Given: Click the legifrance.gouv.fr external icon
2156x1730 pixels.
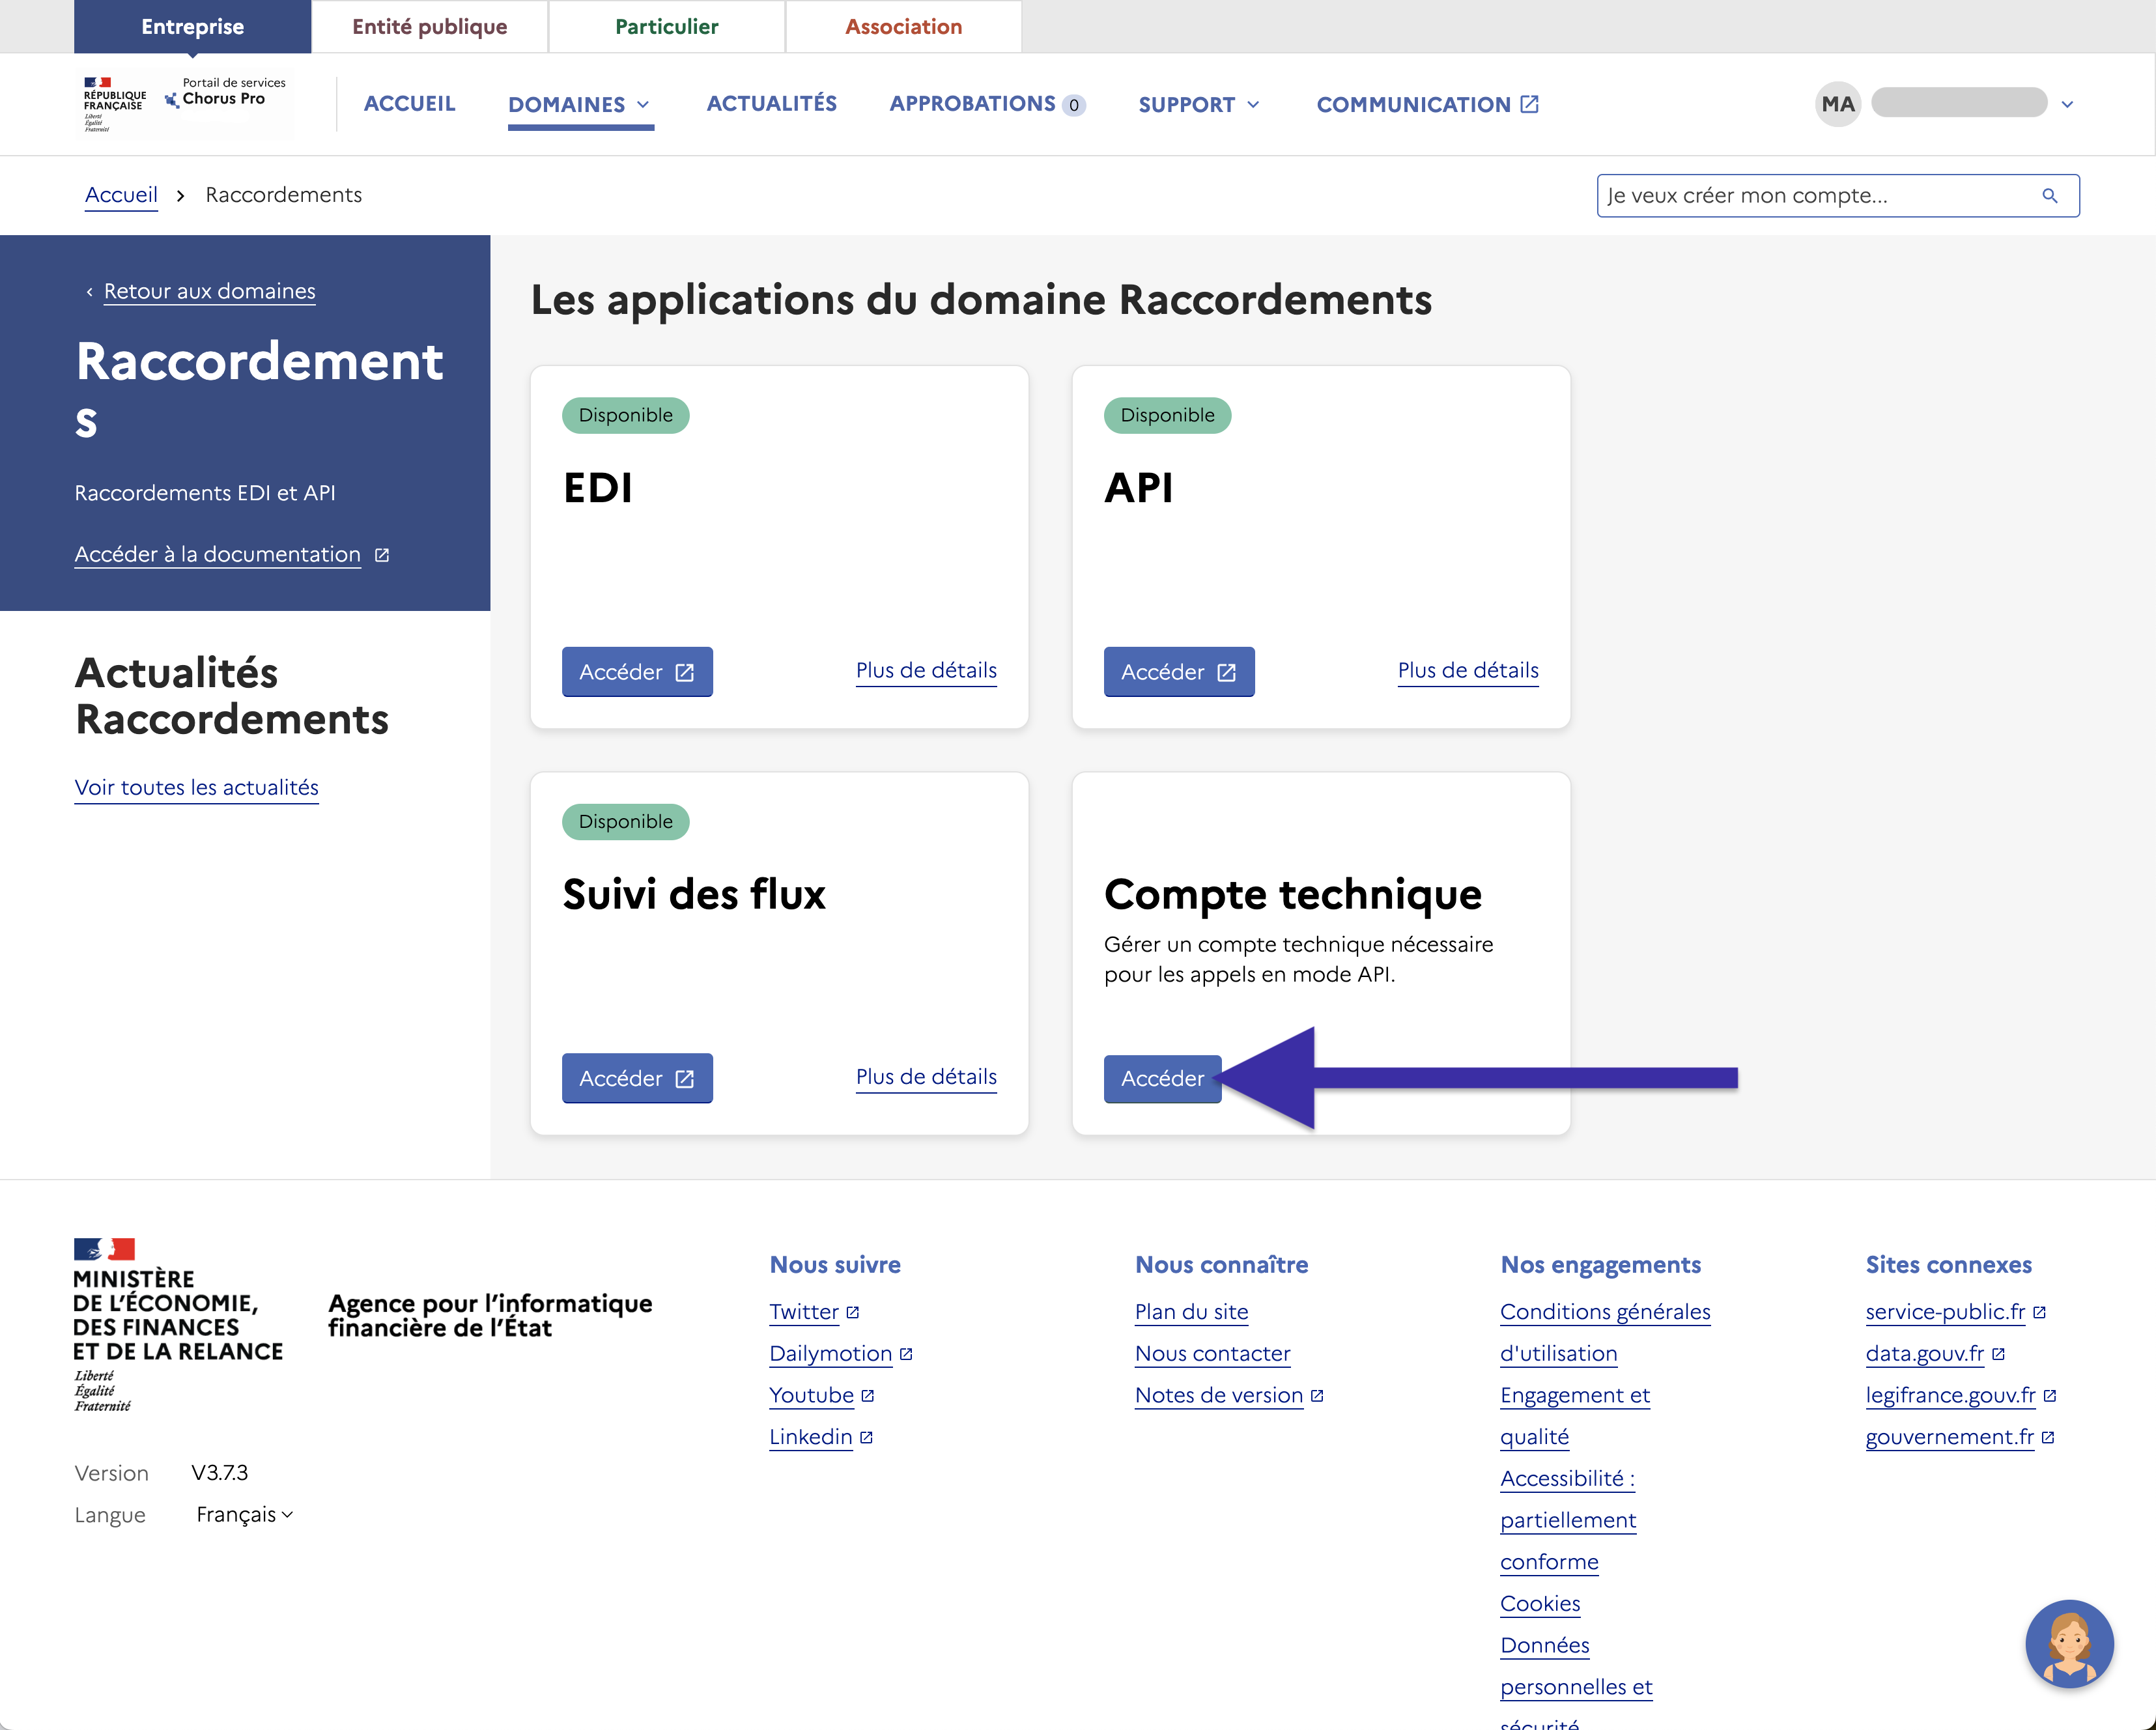Looking at the screenshot, I should pyautogui.click(x=2049, y=1396).
